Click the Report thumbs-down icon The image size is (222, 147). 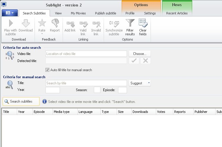(x=55, y=23)
